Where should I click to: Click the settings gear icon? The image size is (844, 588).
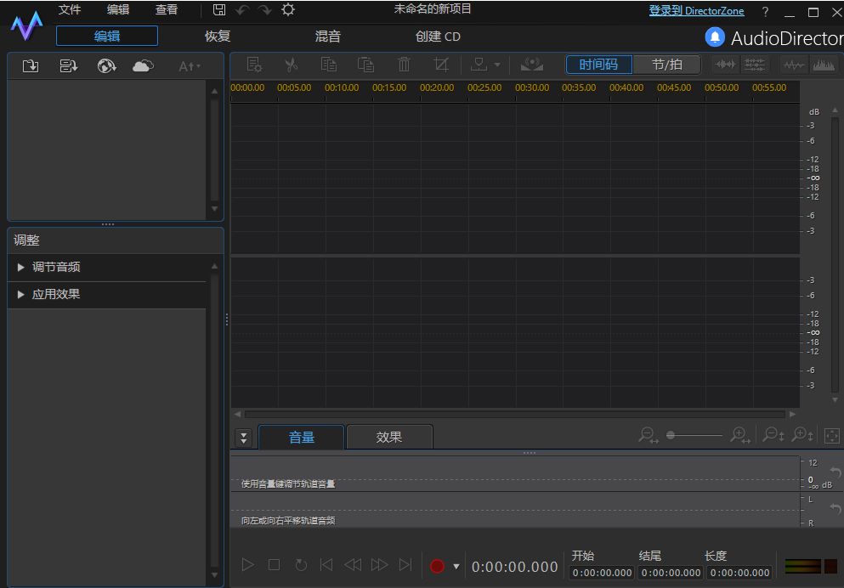(x=287, y=9)
